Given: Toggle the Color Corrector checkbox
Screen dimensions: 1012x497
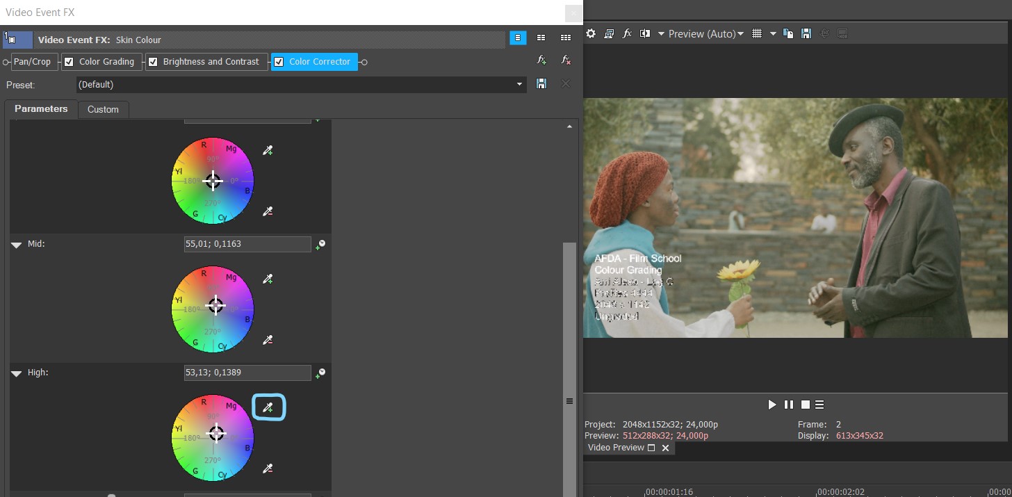Looking at the screenshot, I should pos(279,62).
